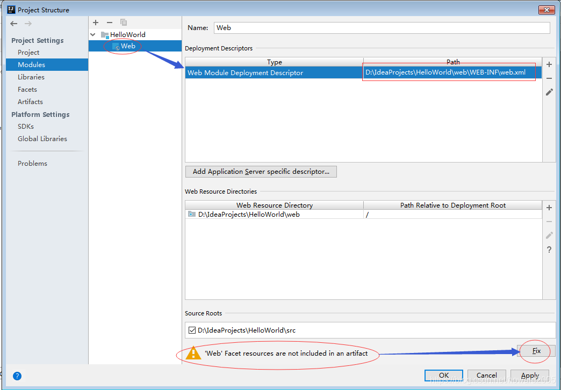Select Modules in Project Settings

tap(47, 65)
